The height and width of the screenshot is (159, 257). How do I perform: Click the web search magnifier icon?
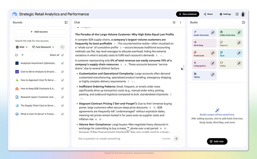pos(62,47)
